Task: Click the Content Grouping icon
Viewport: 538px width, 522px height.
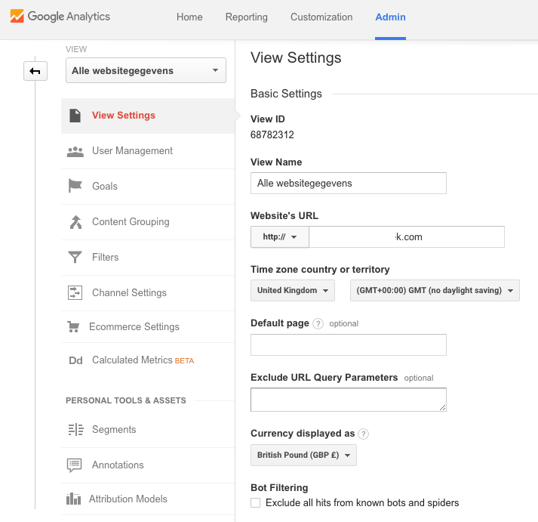Action: tap(75, 222)
